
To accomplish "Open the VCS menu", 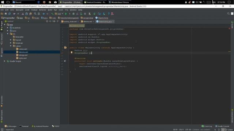I will 67,10.
